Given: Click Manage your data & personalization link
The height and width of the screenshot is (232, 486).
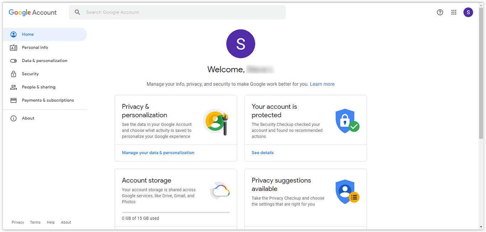Looking at the screenshot, I should (x=158, y=153).
